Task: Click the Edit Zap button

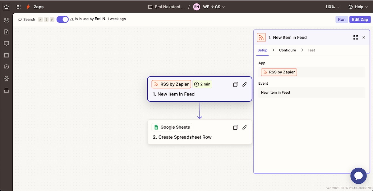Action: pyautogui.click(x=360, y=20)
